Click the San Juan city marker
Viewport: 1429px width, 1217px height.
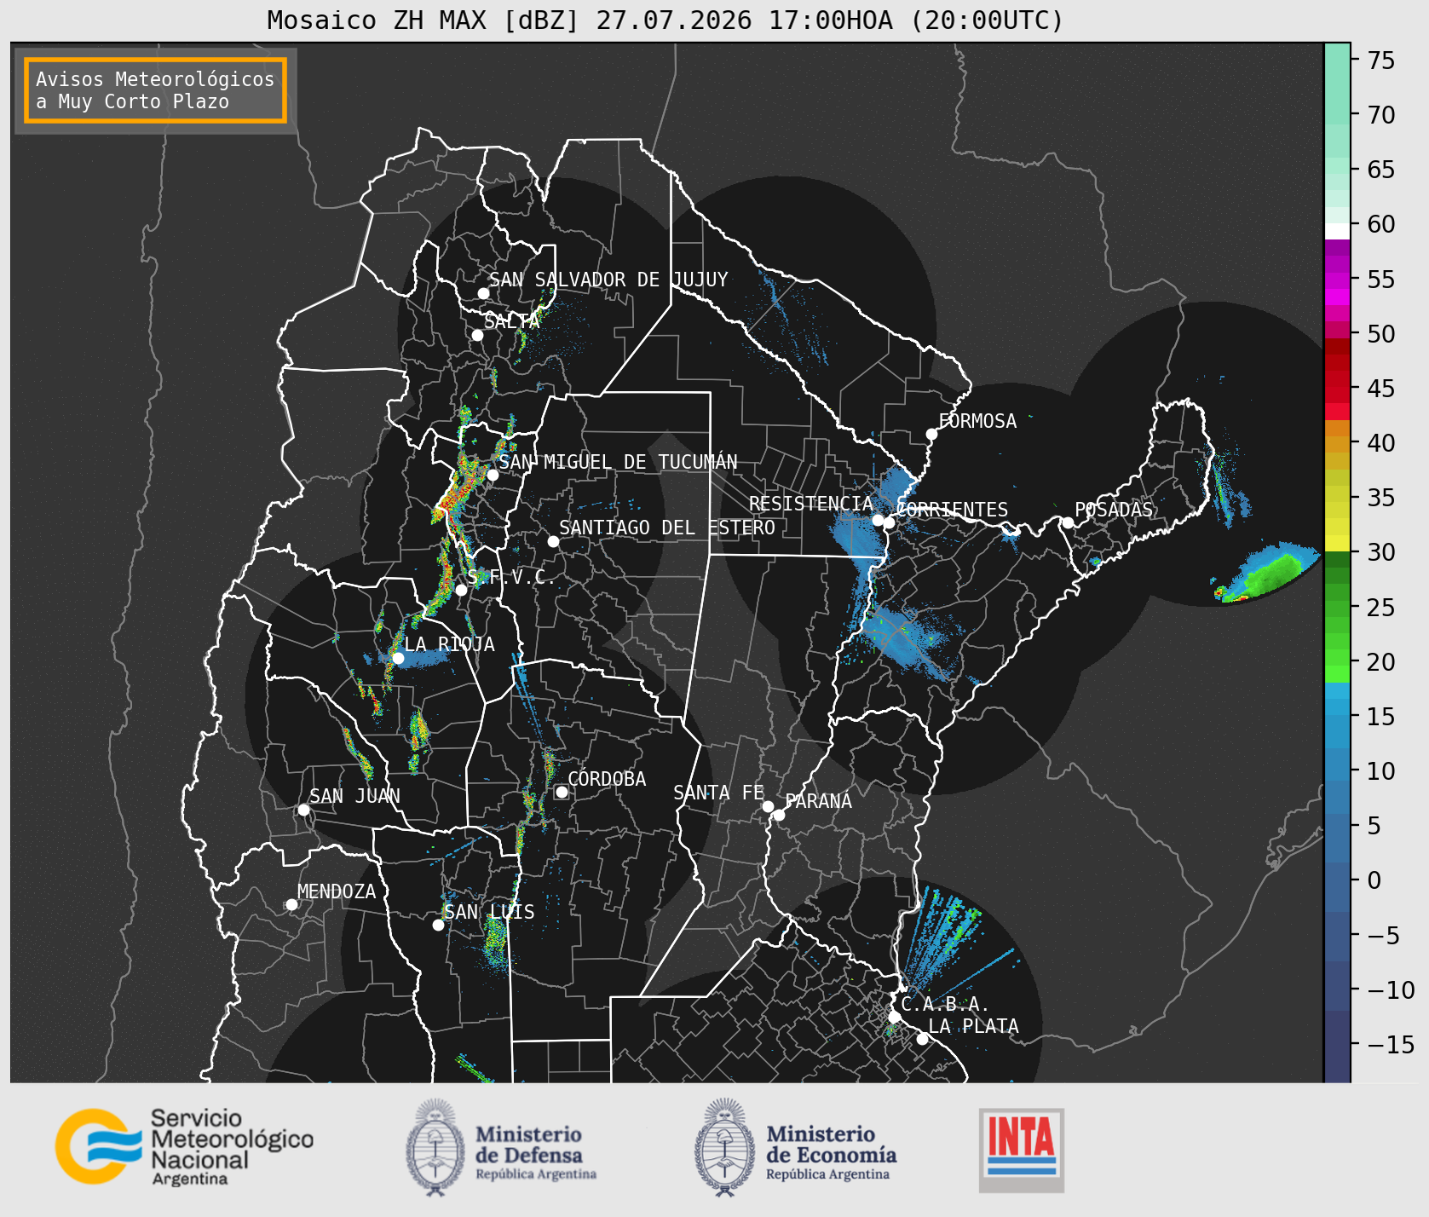coord(303,810)
